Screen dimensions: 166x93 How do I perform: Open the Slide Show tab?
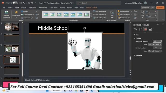click(x=53, y=8)
